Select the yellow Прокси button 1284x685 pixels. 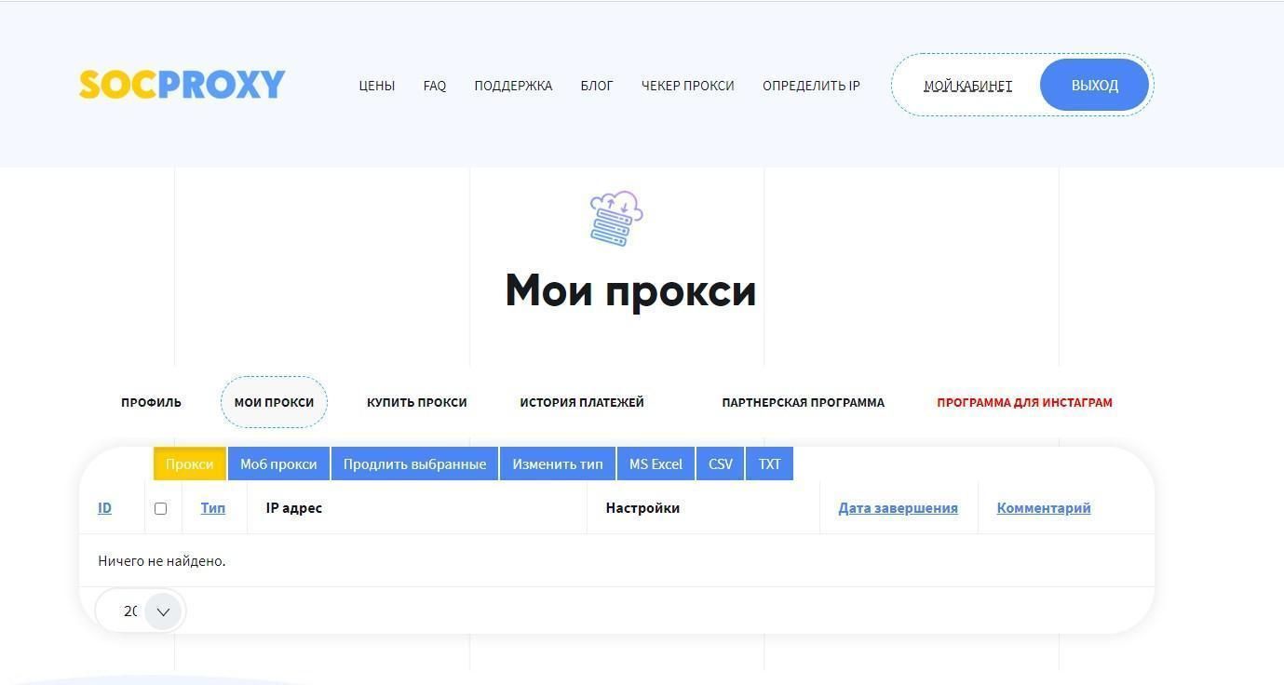pyautogui.click(x=190, y=463)
